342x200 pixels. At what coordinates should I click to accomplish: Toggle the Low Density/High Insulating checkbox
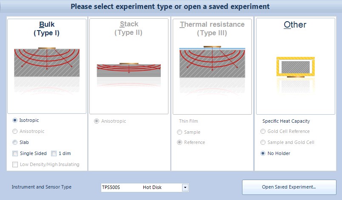point(15,165)
